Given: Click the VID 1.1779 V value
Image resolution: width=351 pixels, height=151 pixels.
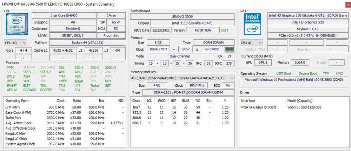Looking at the screenshot, I should [117, 123].
